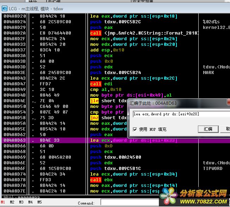Viewport: 230px width, 207px height.
Task: Select address row 004A8D20
Action: pos(15,16)
